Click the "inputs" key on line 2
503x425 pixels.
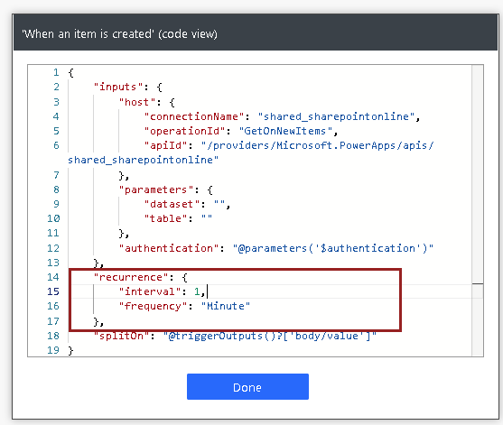point(117,87)
